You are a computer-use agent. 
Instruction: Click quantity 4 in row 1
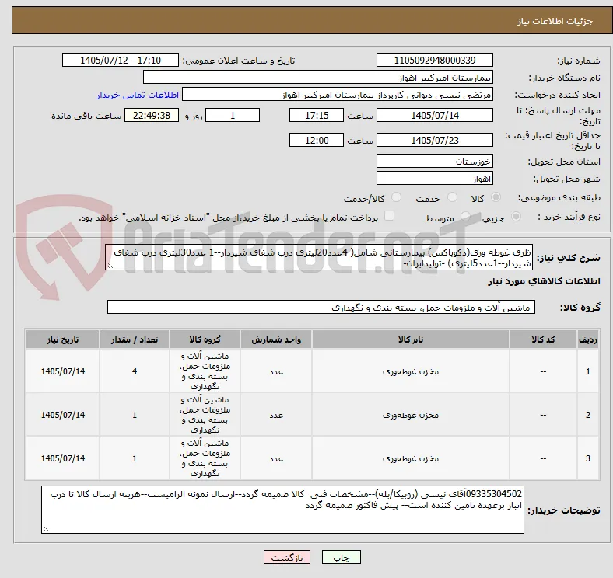pyautogui.click(x=135, y=371)
